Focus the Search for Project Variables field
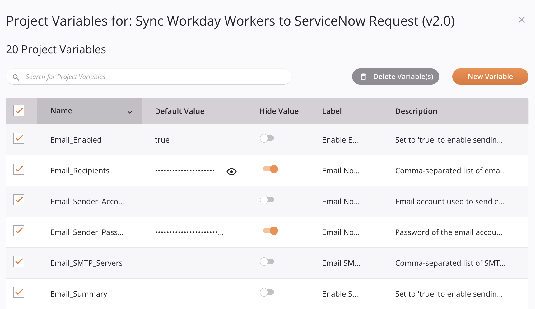Image resolution: width=535 pixels, height=309 pixels. tap(149, 77)
